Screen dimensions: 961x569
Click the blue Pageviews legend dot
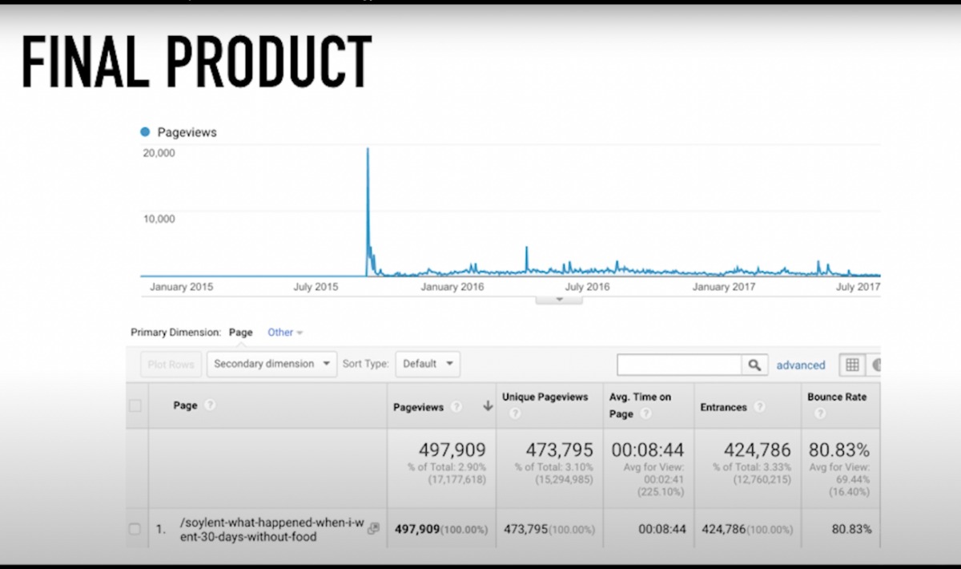pyautogui.click(x=145, y=132)
